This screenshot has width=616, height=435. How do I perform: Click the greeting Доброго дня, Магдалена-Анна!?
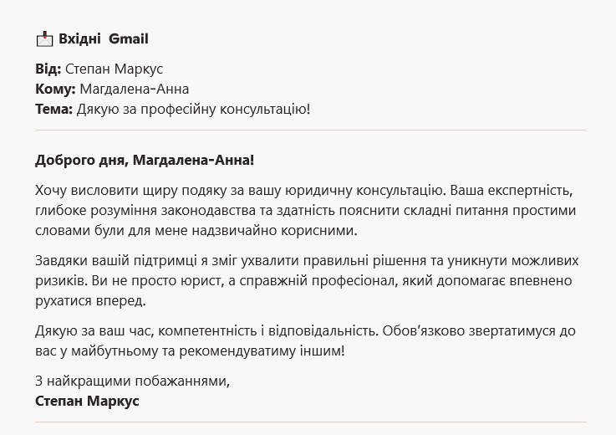pyautogui.click(x=145, y=160)
